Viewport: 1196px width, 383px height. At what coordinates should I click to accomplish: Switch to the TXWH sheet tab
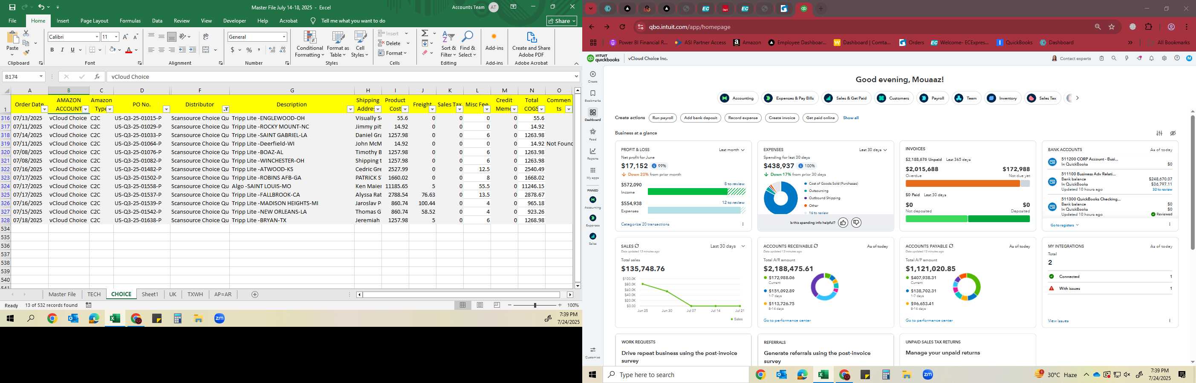[195, 294]
